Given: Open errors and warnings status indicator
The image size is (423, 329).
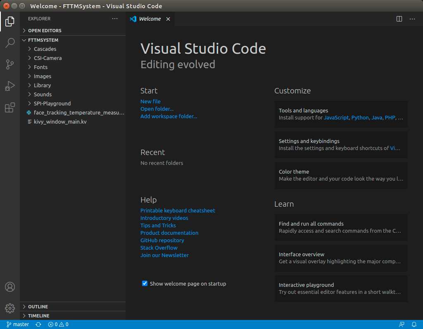Looking at the screenshot, I should [58, 324].
